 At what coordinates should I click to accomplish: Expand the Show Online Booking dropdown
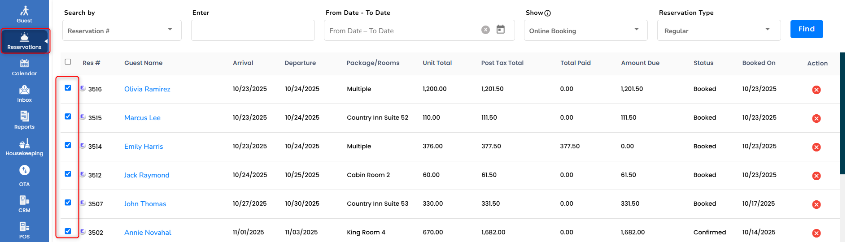(x=585, y=30)
